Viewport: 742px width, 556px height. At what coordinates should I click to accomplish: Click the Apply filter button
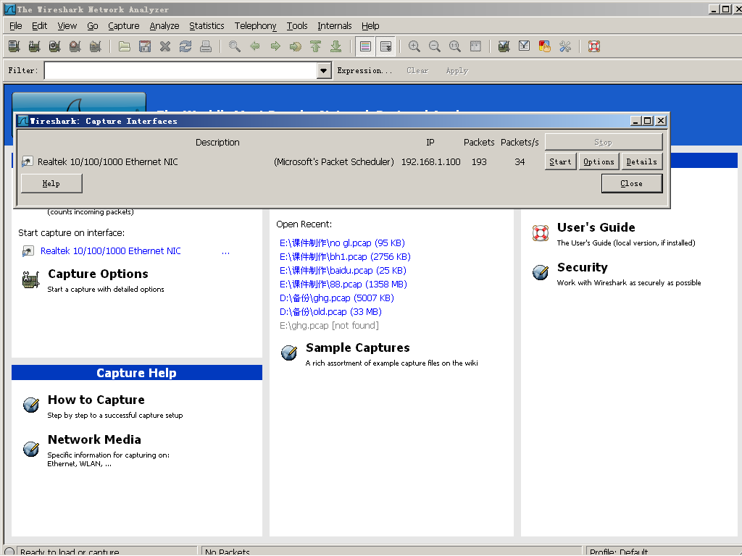tap(457, 71)
